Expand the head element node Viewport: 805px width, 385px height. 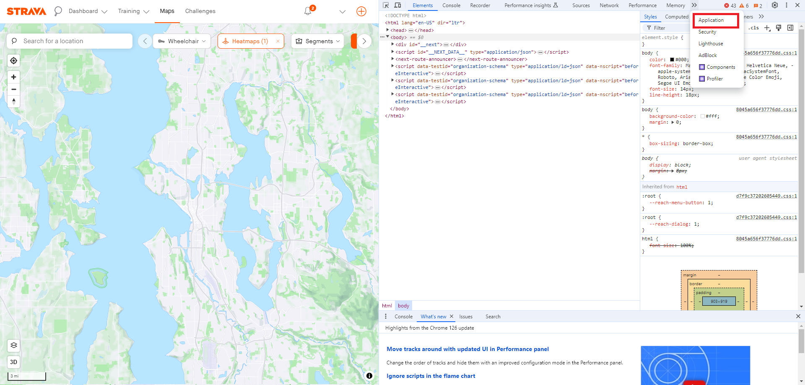pyautogui.click(x=388, y=30)
